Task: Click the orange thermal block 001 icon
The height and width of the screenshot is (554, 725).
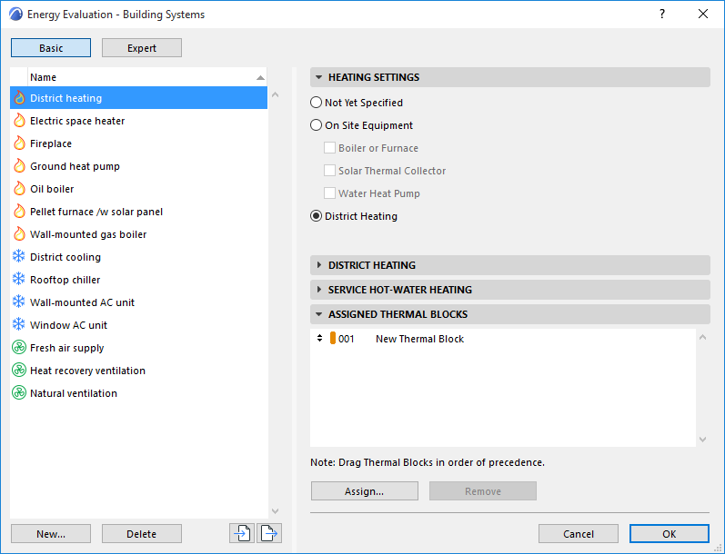Action: [332, 338]
